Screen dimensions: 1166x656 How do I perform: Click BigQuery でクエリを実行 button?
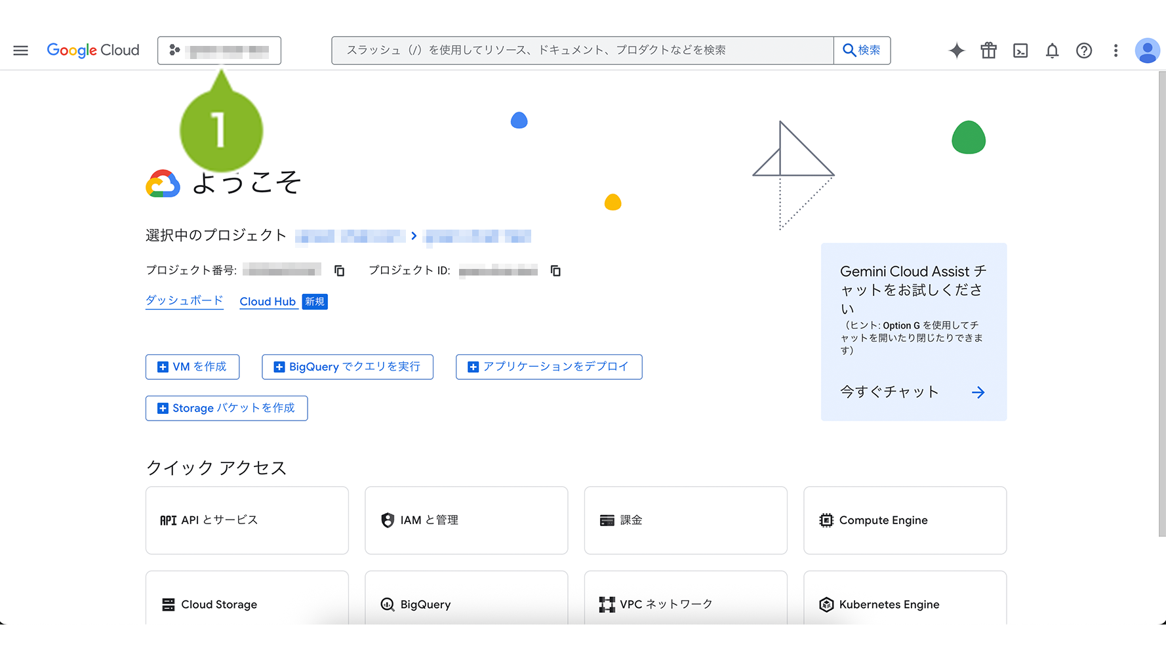pos(347,367)
